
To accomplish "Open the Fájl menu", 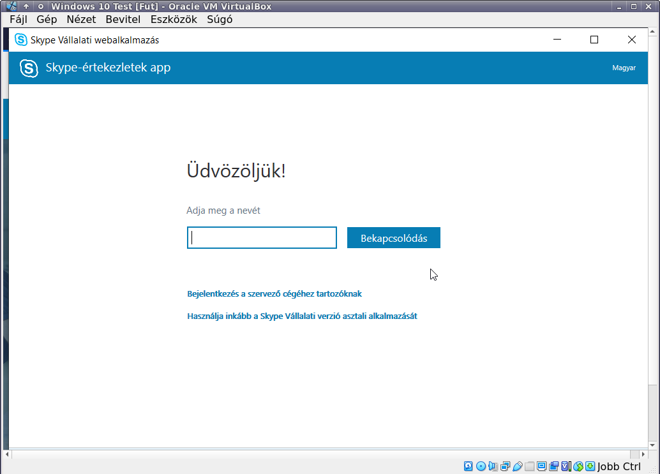I will tap(19, 19).
